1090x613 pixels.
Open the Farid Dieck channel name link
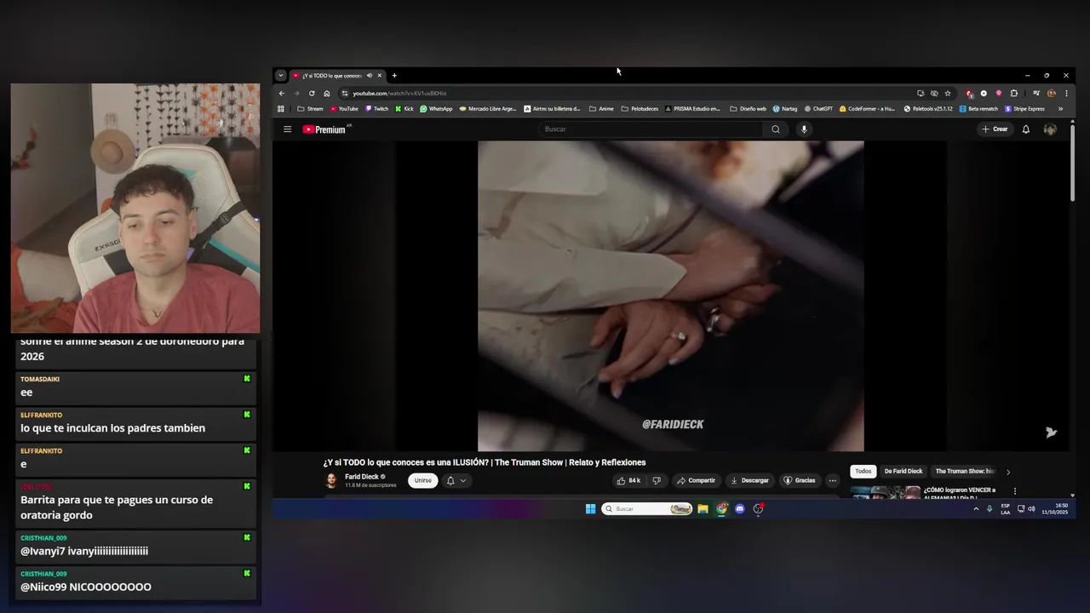pyautogui.click(x=362, y=477)
